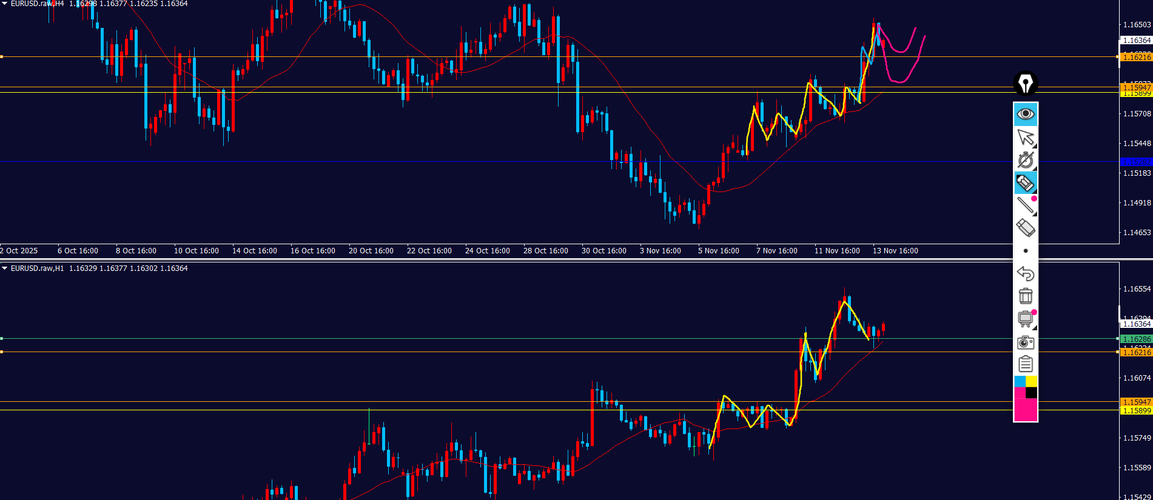Image resolution: width=1153 pixels, height=500 pixels.
Task: Select the eraser tool
Action: [x=1026, y=228]
